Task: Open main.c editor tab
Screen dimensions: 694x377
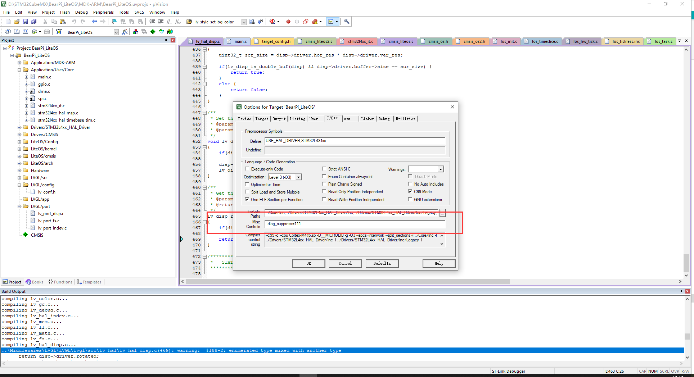Action: (x=238, y=41)
